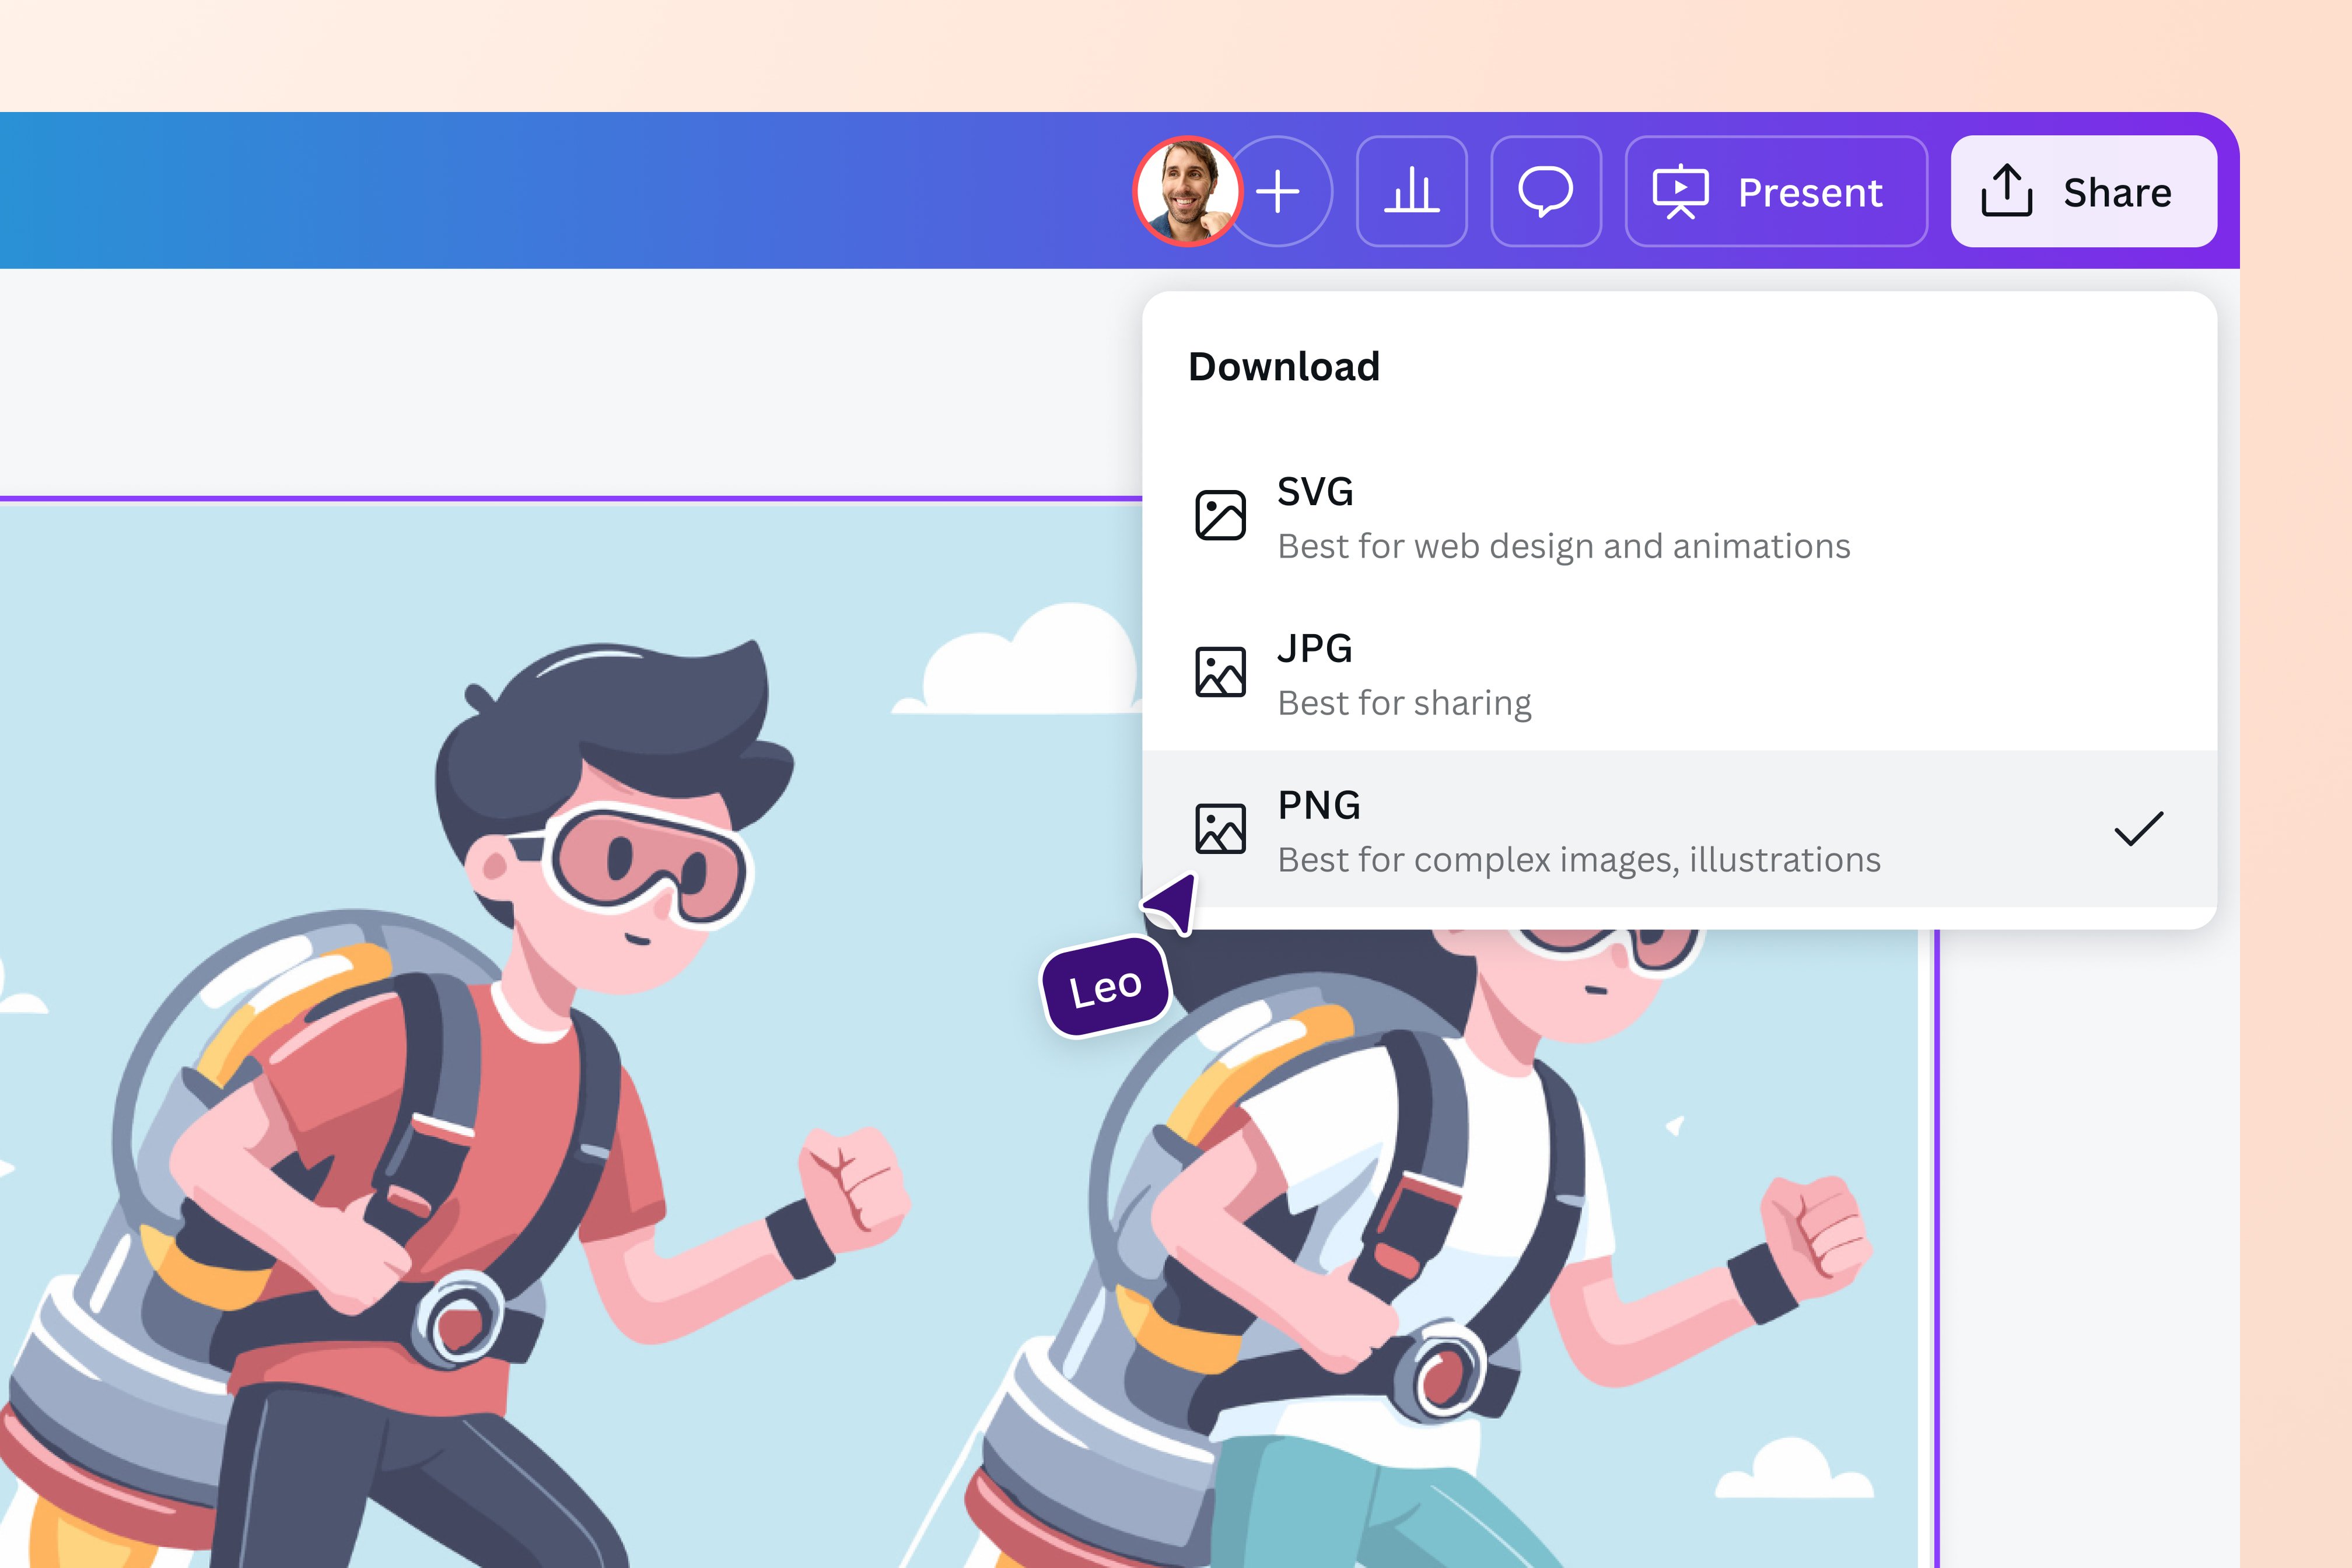Click the Present presentation icon
This screenshot has height=1568, width=2352.
(1680, 192)
